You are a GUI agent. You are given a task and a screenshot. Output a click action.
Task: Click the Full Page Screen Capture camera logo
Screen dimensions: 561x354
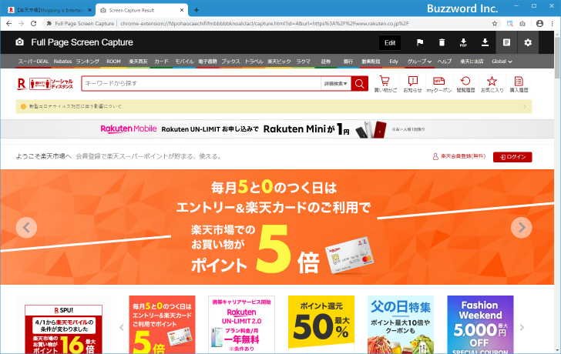20,42
